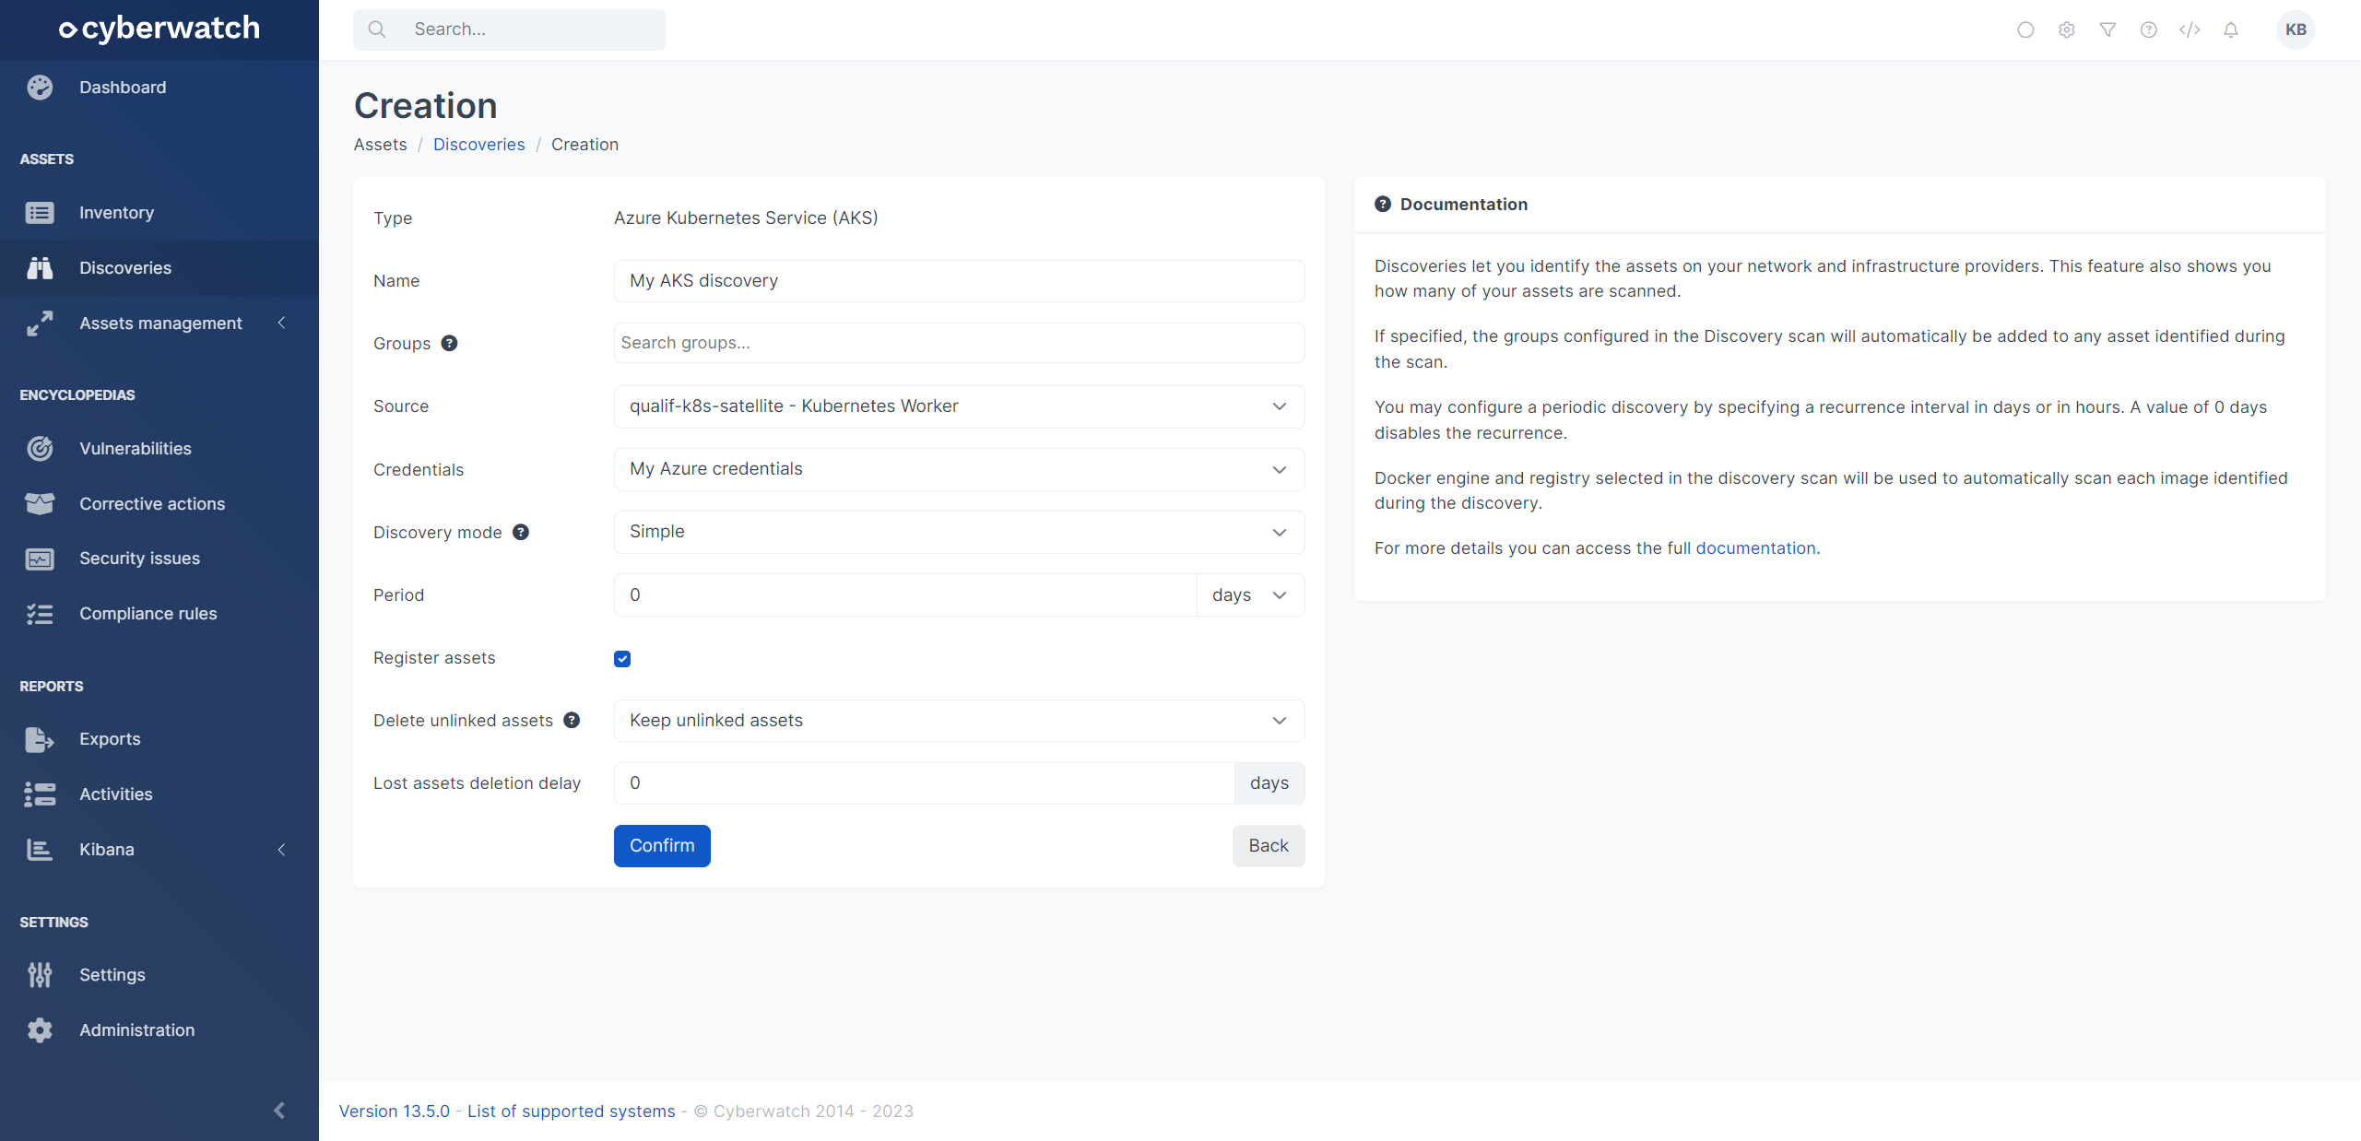This screenshot has height=1141, width=2361.
Task: Click the Delete unlinked assets help icon
Action: coord(572,721)
